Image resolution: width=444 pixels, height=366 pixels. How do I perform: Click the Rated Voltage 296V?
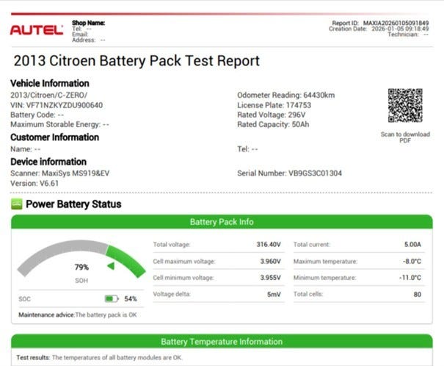pos(272,115)
